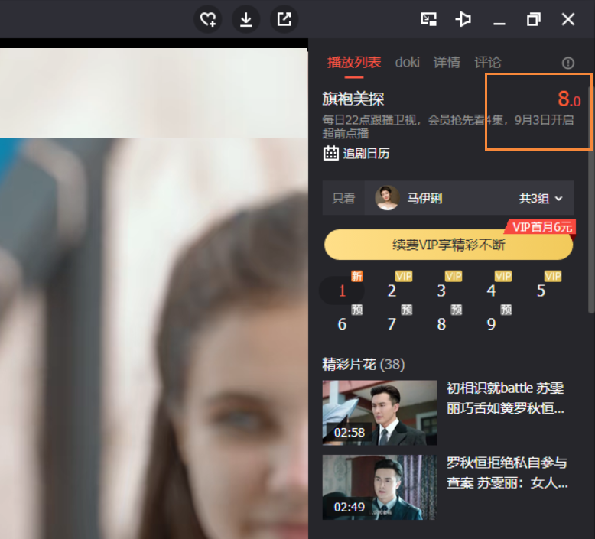Select preview episode 7
The image size is (595, 539).
392,324
